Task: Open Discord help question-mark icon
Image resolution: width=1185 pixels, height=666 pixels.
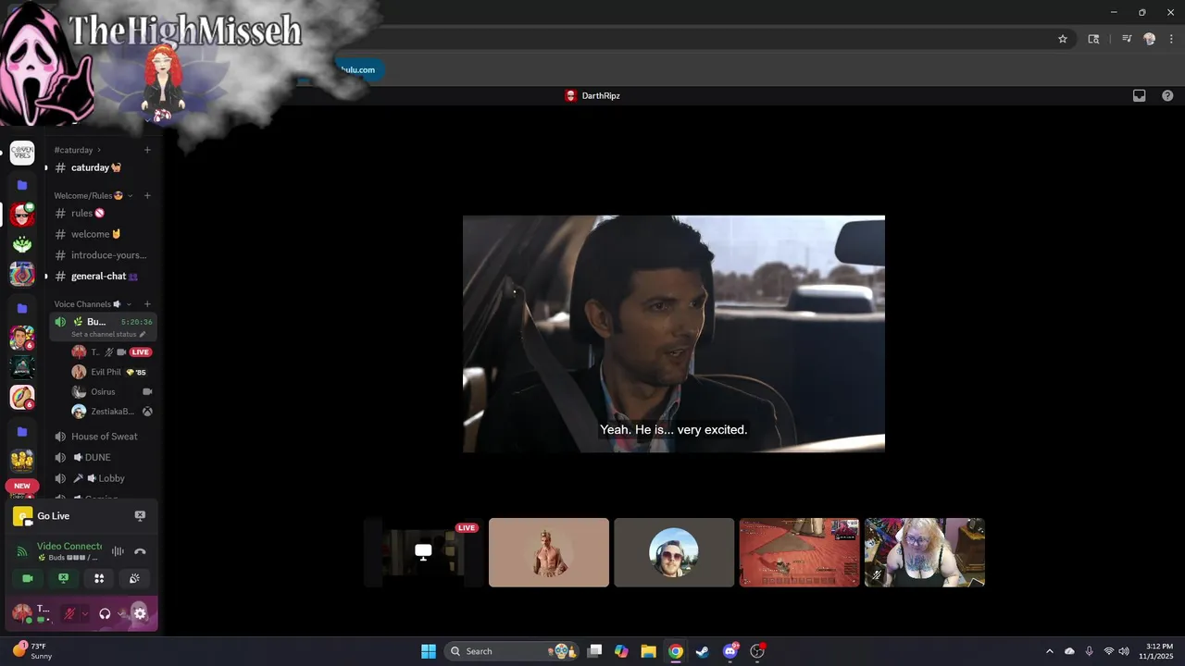Action: (1167, 95)
